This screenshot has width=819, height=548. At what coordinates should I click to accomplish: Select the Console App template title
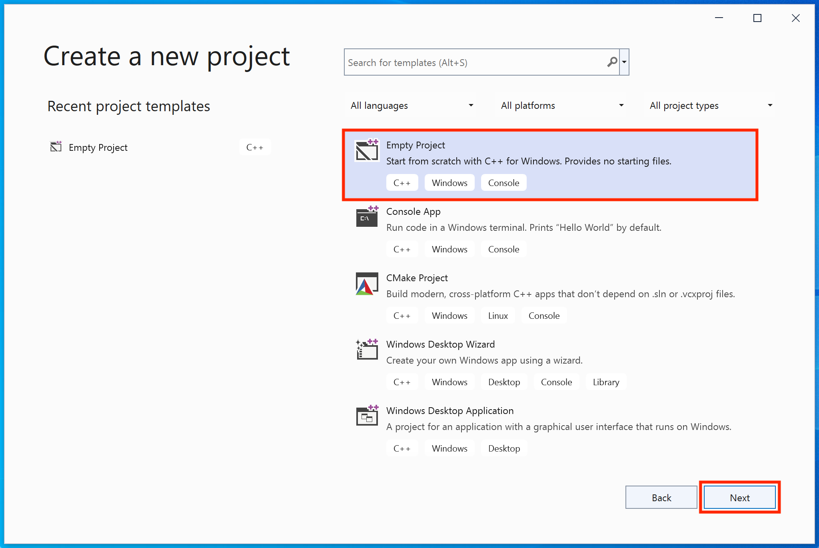coord(413,212)
